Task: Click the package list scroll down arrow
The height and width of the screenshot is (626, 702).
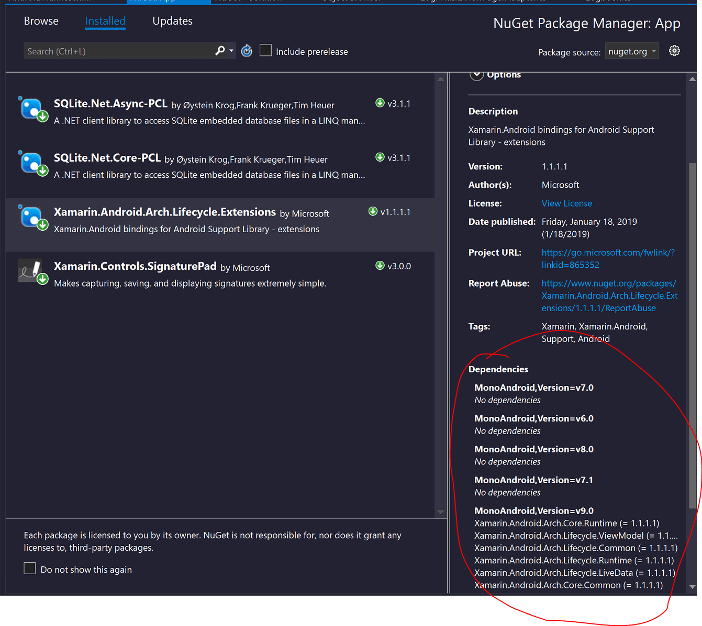Action: [441, 512]
